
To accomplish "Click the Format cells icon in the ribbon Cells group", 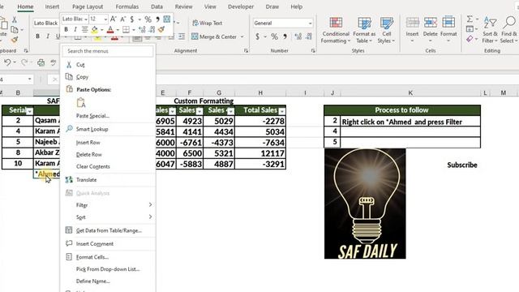I will click(x=448, y=23).
